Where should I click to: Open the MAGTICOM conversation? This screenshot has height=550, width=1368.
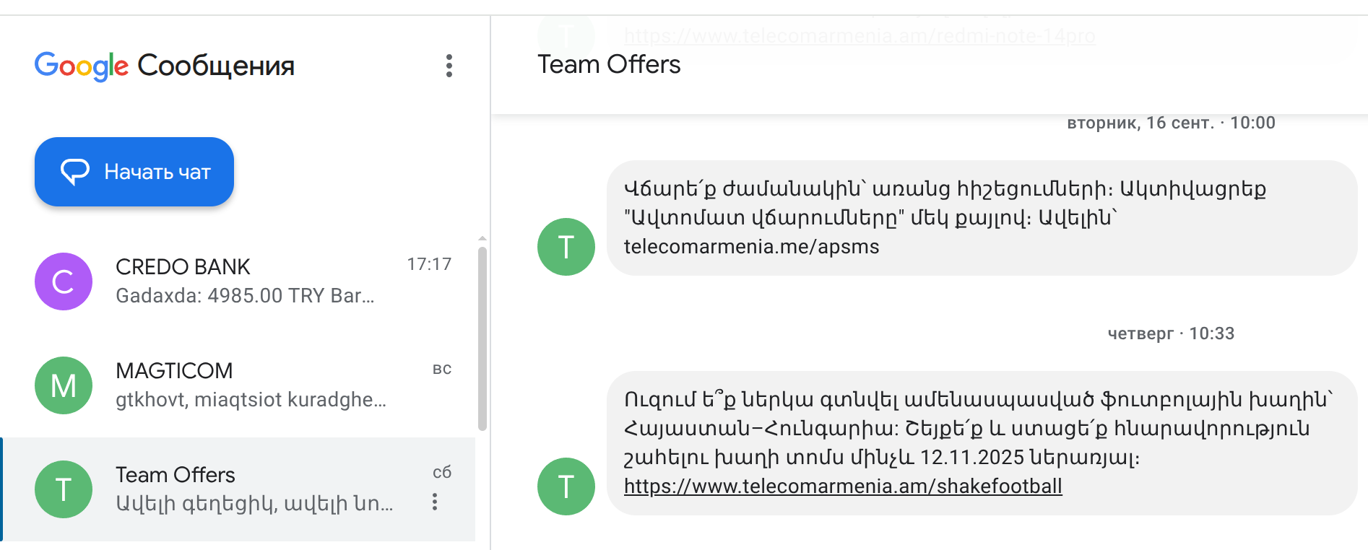[246, 385]
